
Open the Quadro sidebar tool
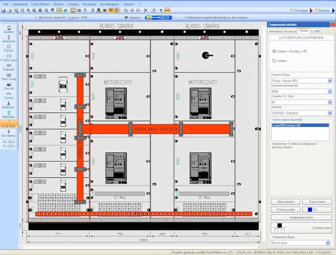click(9, 29)
